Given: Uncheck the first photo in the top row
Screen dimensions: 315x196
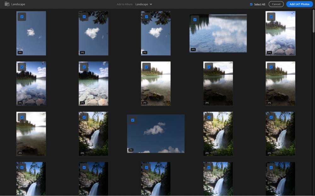Looking at the screenshot, I should 22,17.
